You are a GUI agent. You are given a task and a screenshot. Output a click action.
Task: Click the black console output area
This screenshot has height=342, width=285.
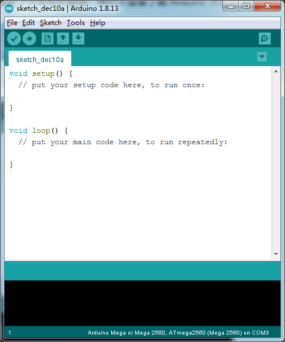[142, 303]
